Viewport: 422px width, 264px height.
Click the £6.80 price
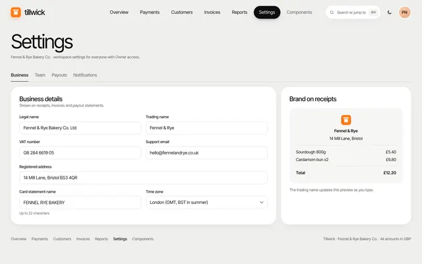coord(391,160)
